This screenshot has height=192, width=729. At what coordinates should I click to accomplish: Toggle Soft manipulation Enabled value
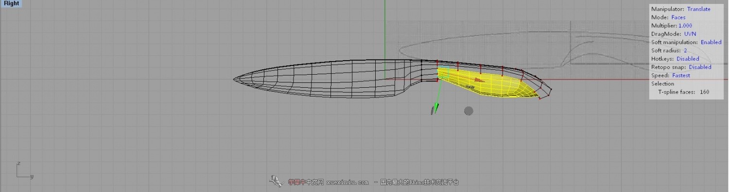711,42
